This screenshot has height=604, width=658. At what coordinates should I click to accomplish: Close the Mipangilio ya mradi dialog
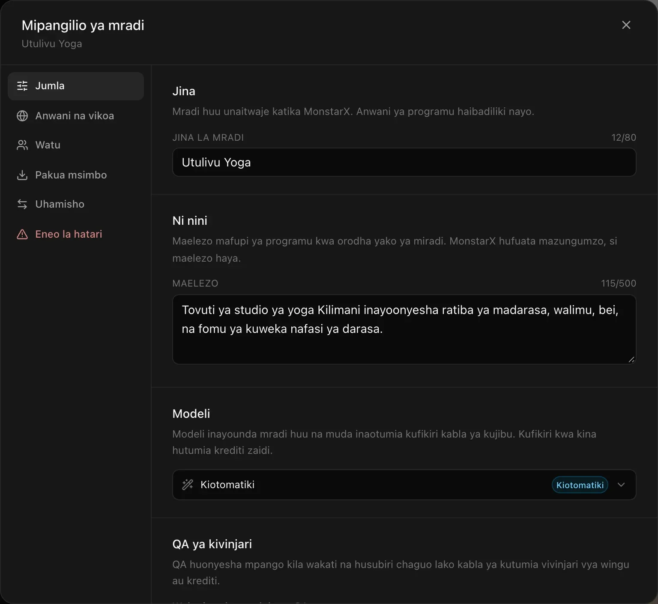click(x=626, y=25)
